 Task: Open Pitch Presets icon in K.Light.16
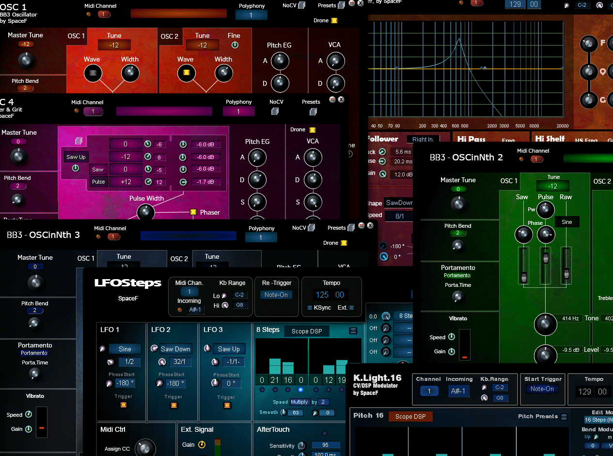pyautogui.click(x=564, y=416)
